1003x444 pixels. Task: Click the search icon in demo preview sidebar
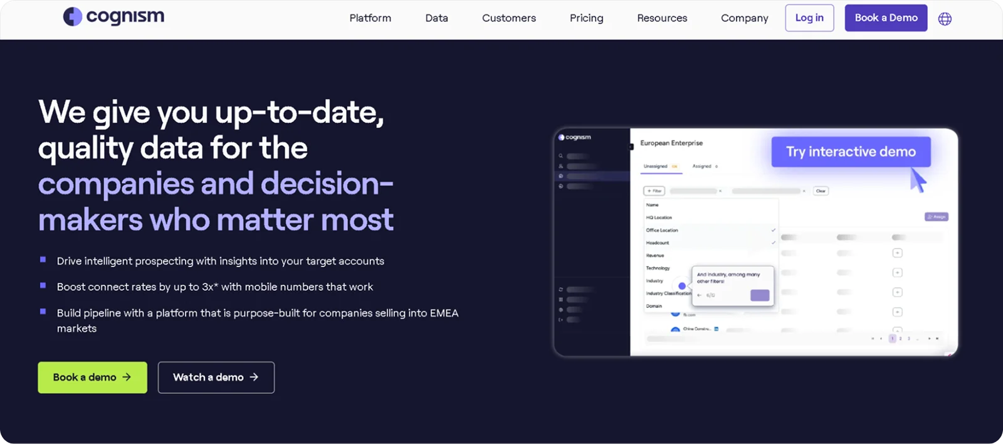tap(560, 156)
